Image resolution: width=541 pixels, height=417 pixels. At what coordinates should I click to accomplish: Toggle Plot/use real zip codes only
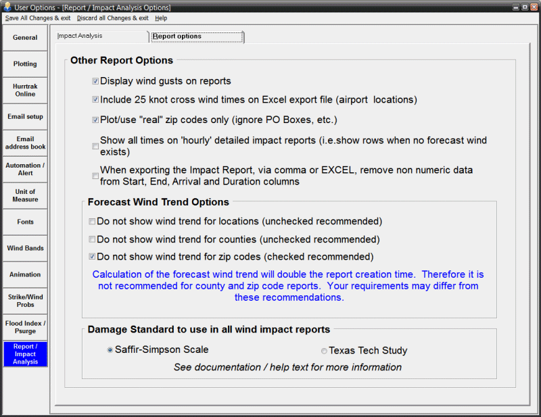click(x=95, y=120)
